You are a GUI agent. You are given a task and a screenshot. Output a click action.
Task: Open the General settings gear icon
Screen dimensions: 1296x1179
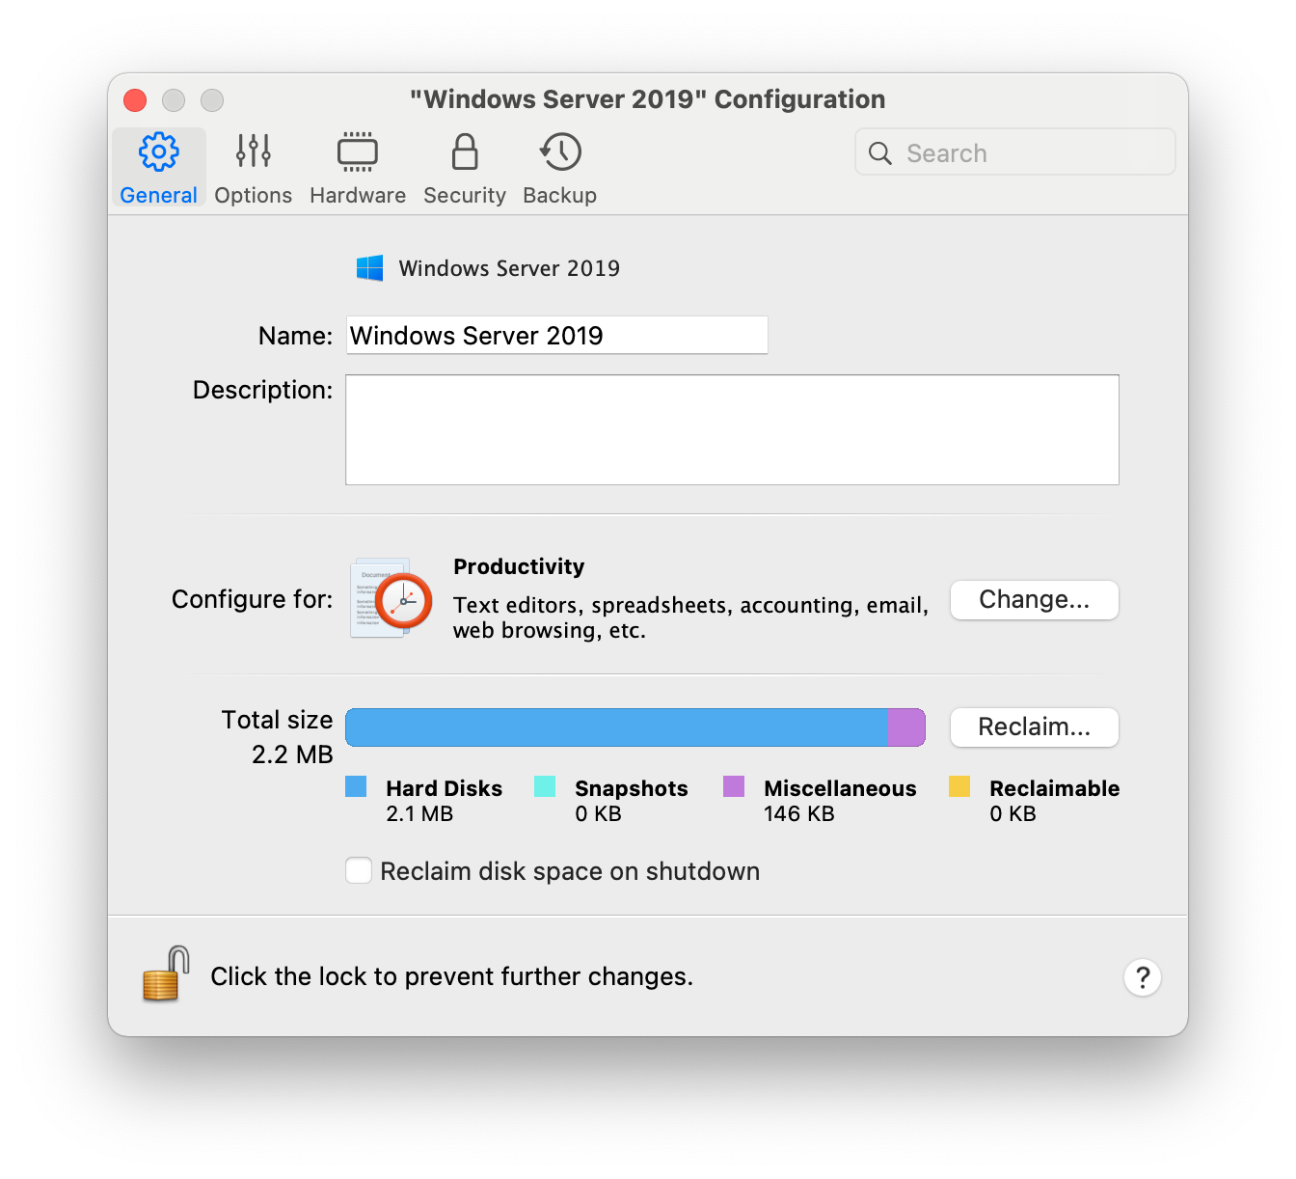click(x=158, y=152)
